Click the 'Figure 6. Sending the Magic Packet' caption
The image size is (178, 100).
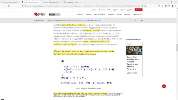[x=88, y=88]
